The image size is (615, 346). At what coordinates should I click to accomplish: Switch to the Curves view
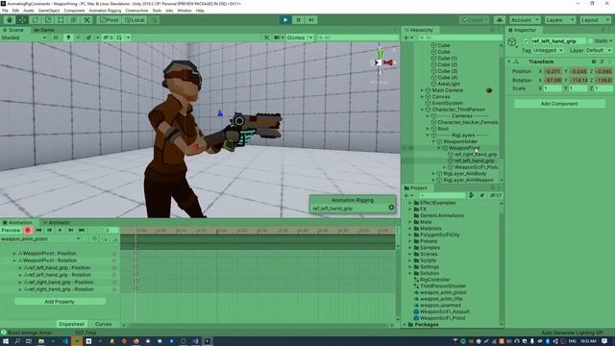point(103,324)
